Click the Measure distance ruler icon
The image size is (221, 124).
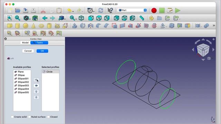tap(142, 18)
